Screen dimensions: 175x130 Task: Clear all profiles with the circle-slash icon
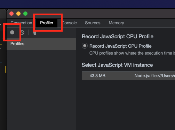click(x=22, y=32)
